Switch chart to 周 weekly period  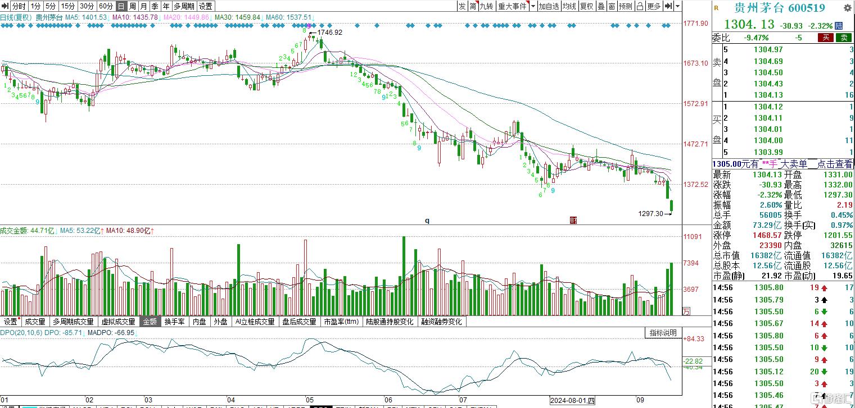[x=132, y=6]
